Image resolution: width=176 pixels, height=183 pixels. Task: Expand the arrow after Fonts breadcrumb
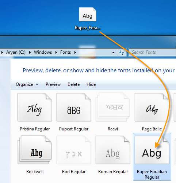75,53
